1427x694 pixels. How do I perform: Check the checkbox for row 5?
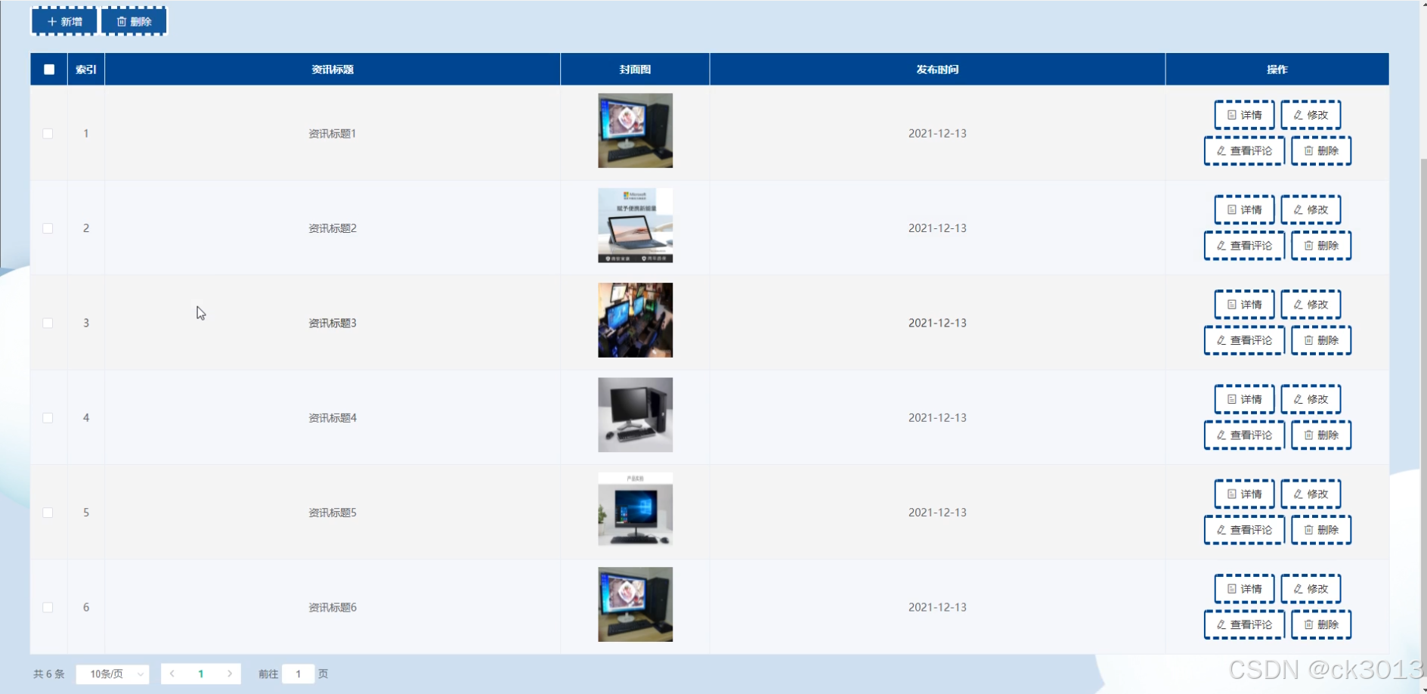tap(48, 513)
